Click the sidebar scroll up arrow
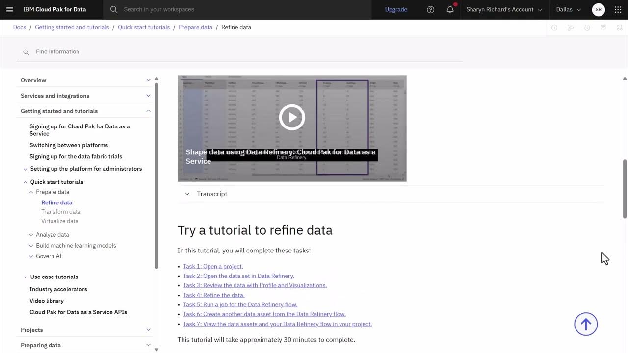 (x=157, y=79)
